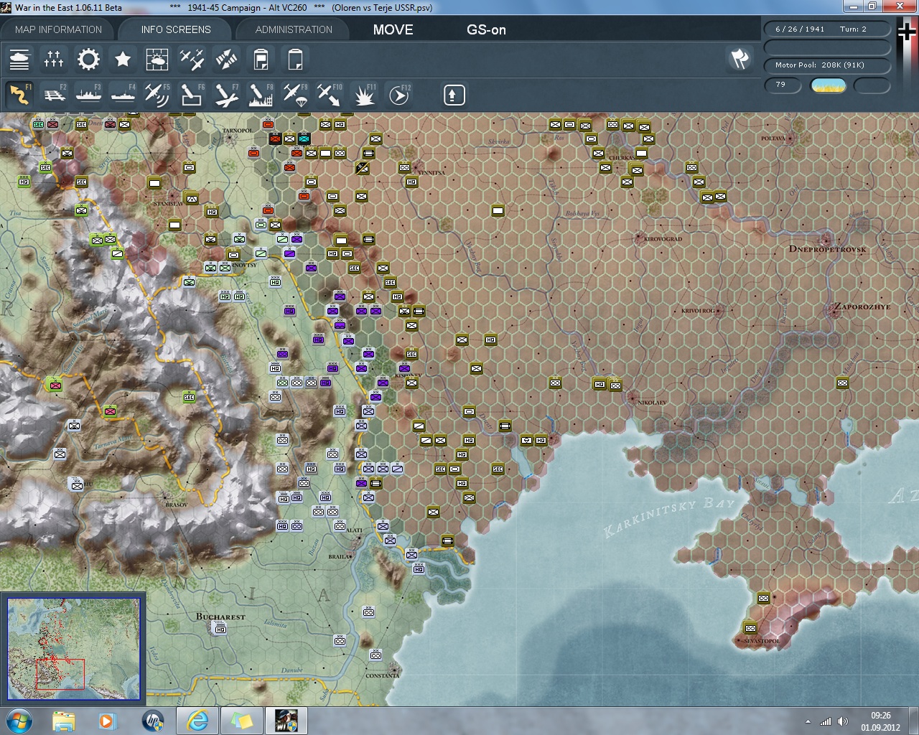Click the volume icon in system tray
Screen dimensions: 919x735
pyautogui.click(x=842, y=721)
